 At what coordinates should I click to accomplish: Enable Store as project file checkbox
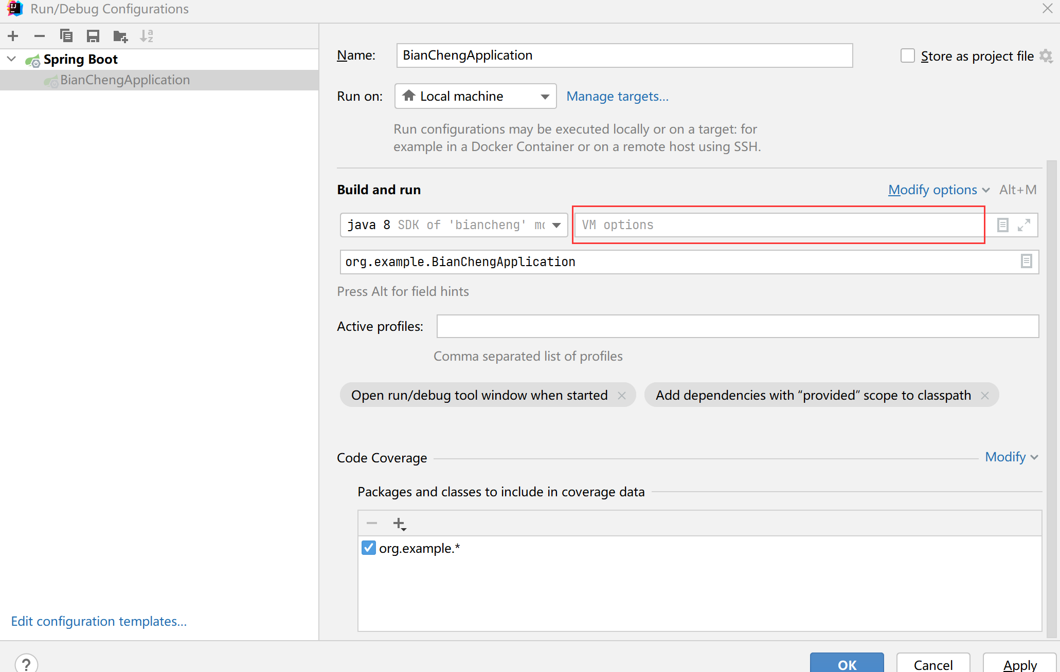tap(908, 56)
